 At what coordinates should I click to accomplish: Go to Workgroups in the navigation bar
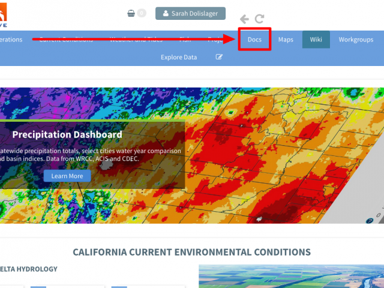point(356,40)
